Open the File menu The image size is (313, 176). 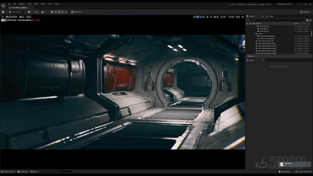[9, 4]
